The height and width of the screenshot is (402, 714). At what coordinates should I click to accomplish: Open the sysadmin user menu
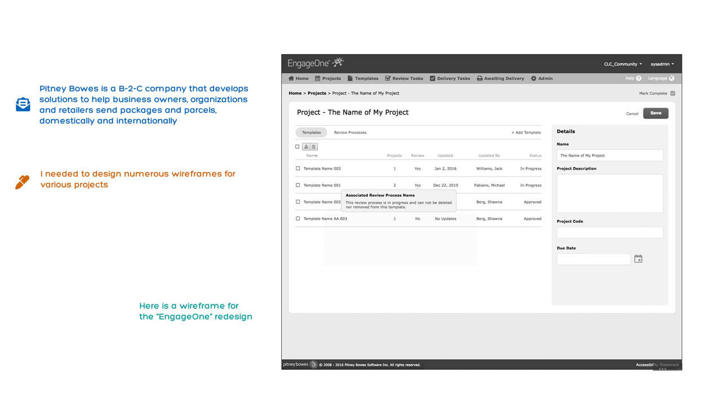tap(662, 64)
